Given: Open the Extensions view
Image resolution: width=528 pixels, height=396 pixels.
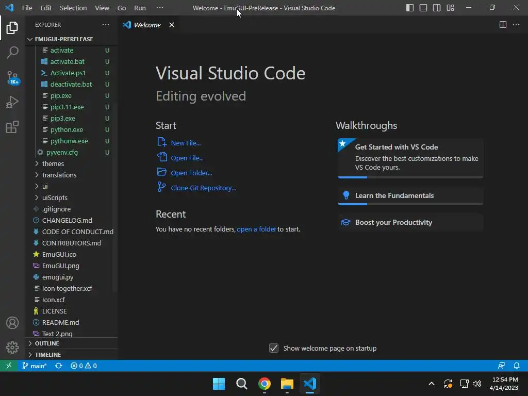Looking at the screenshot, I should (12, 127).
